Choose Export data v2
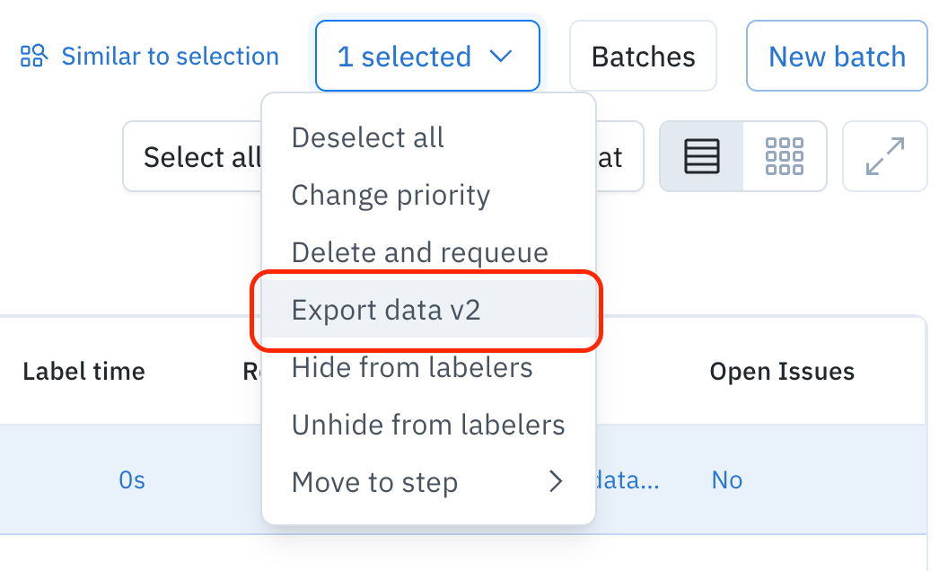948x571 pixels. click(386, 310)
